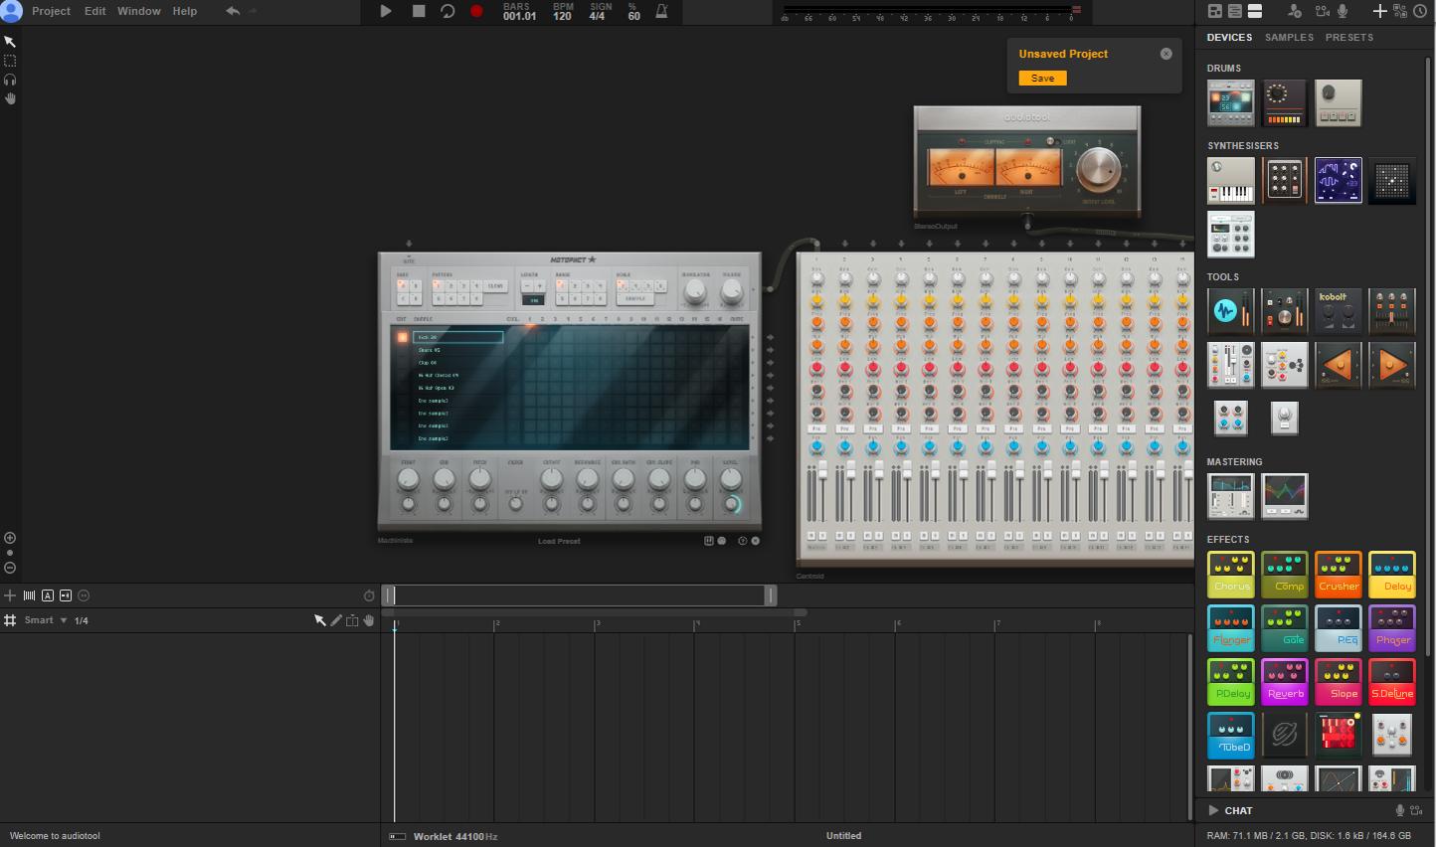Select the pencil draw tool above the timeline
Screen dimensions: 1436x847
click(336, 619)
